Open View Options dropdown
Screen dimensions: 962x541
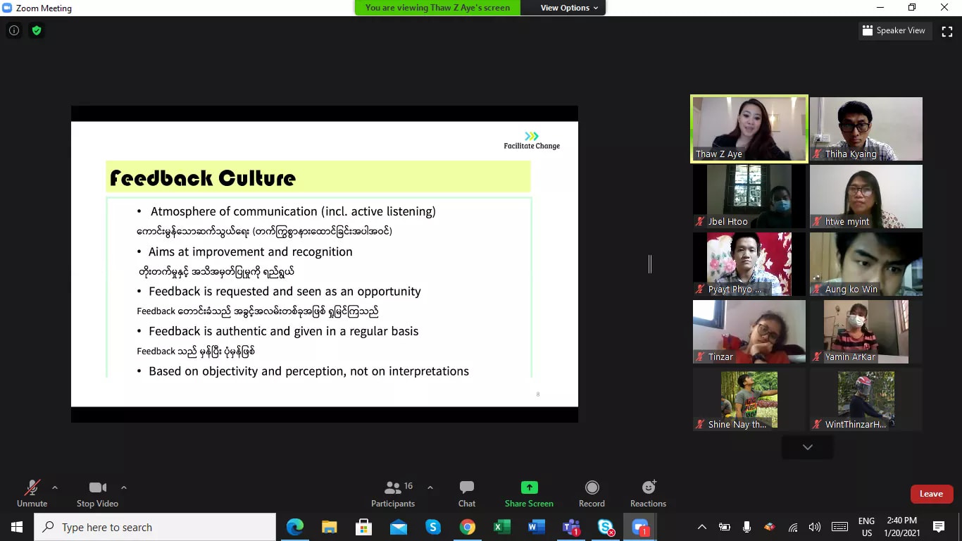point(569,8)
